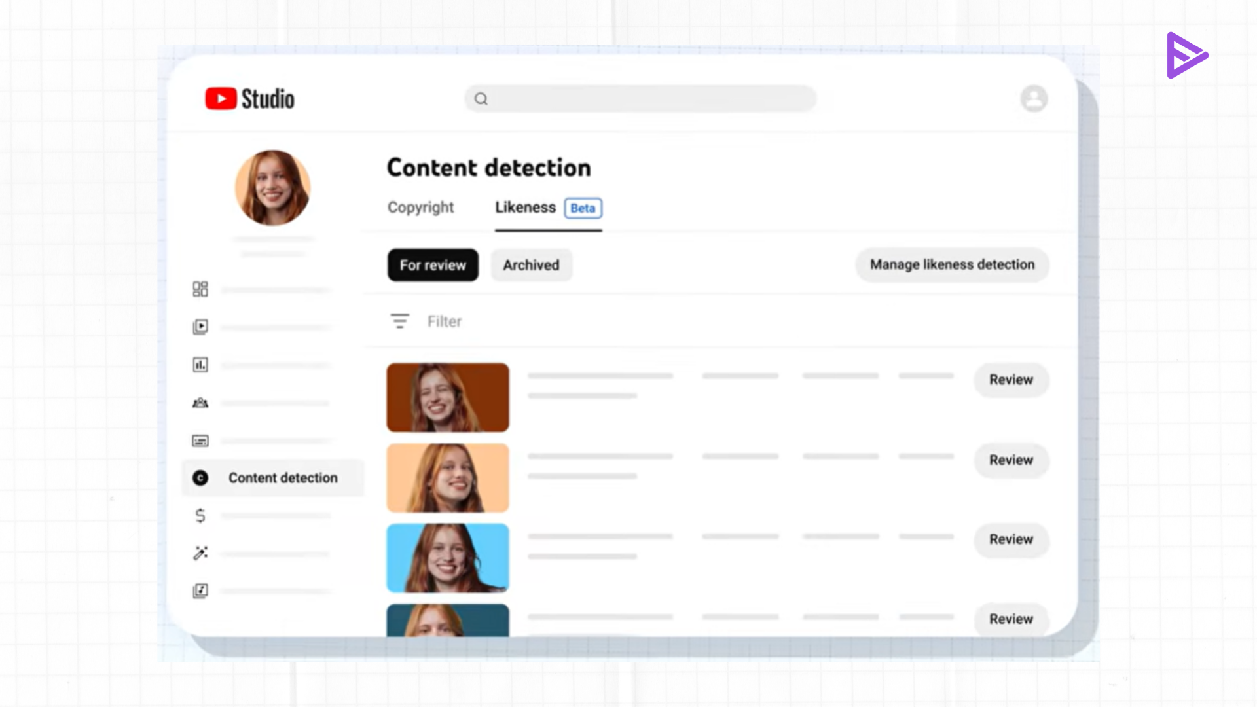
Task: Open Analytics via the bar chart icon
Action: click(200, 365)
